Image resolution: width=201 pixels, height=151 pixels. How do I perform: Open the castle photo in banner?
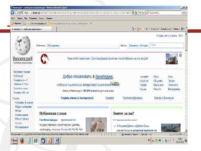pos(172,59)
